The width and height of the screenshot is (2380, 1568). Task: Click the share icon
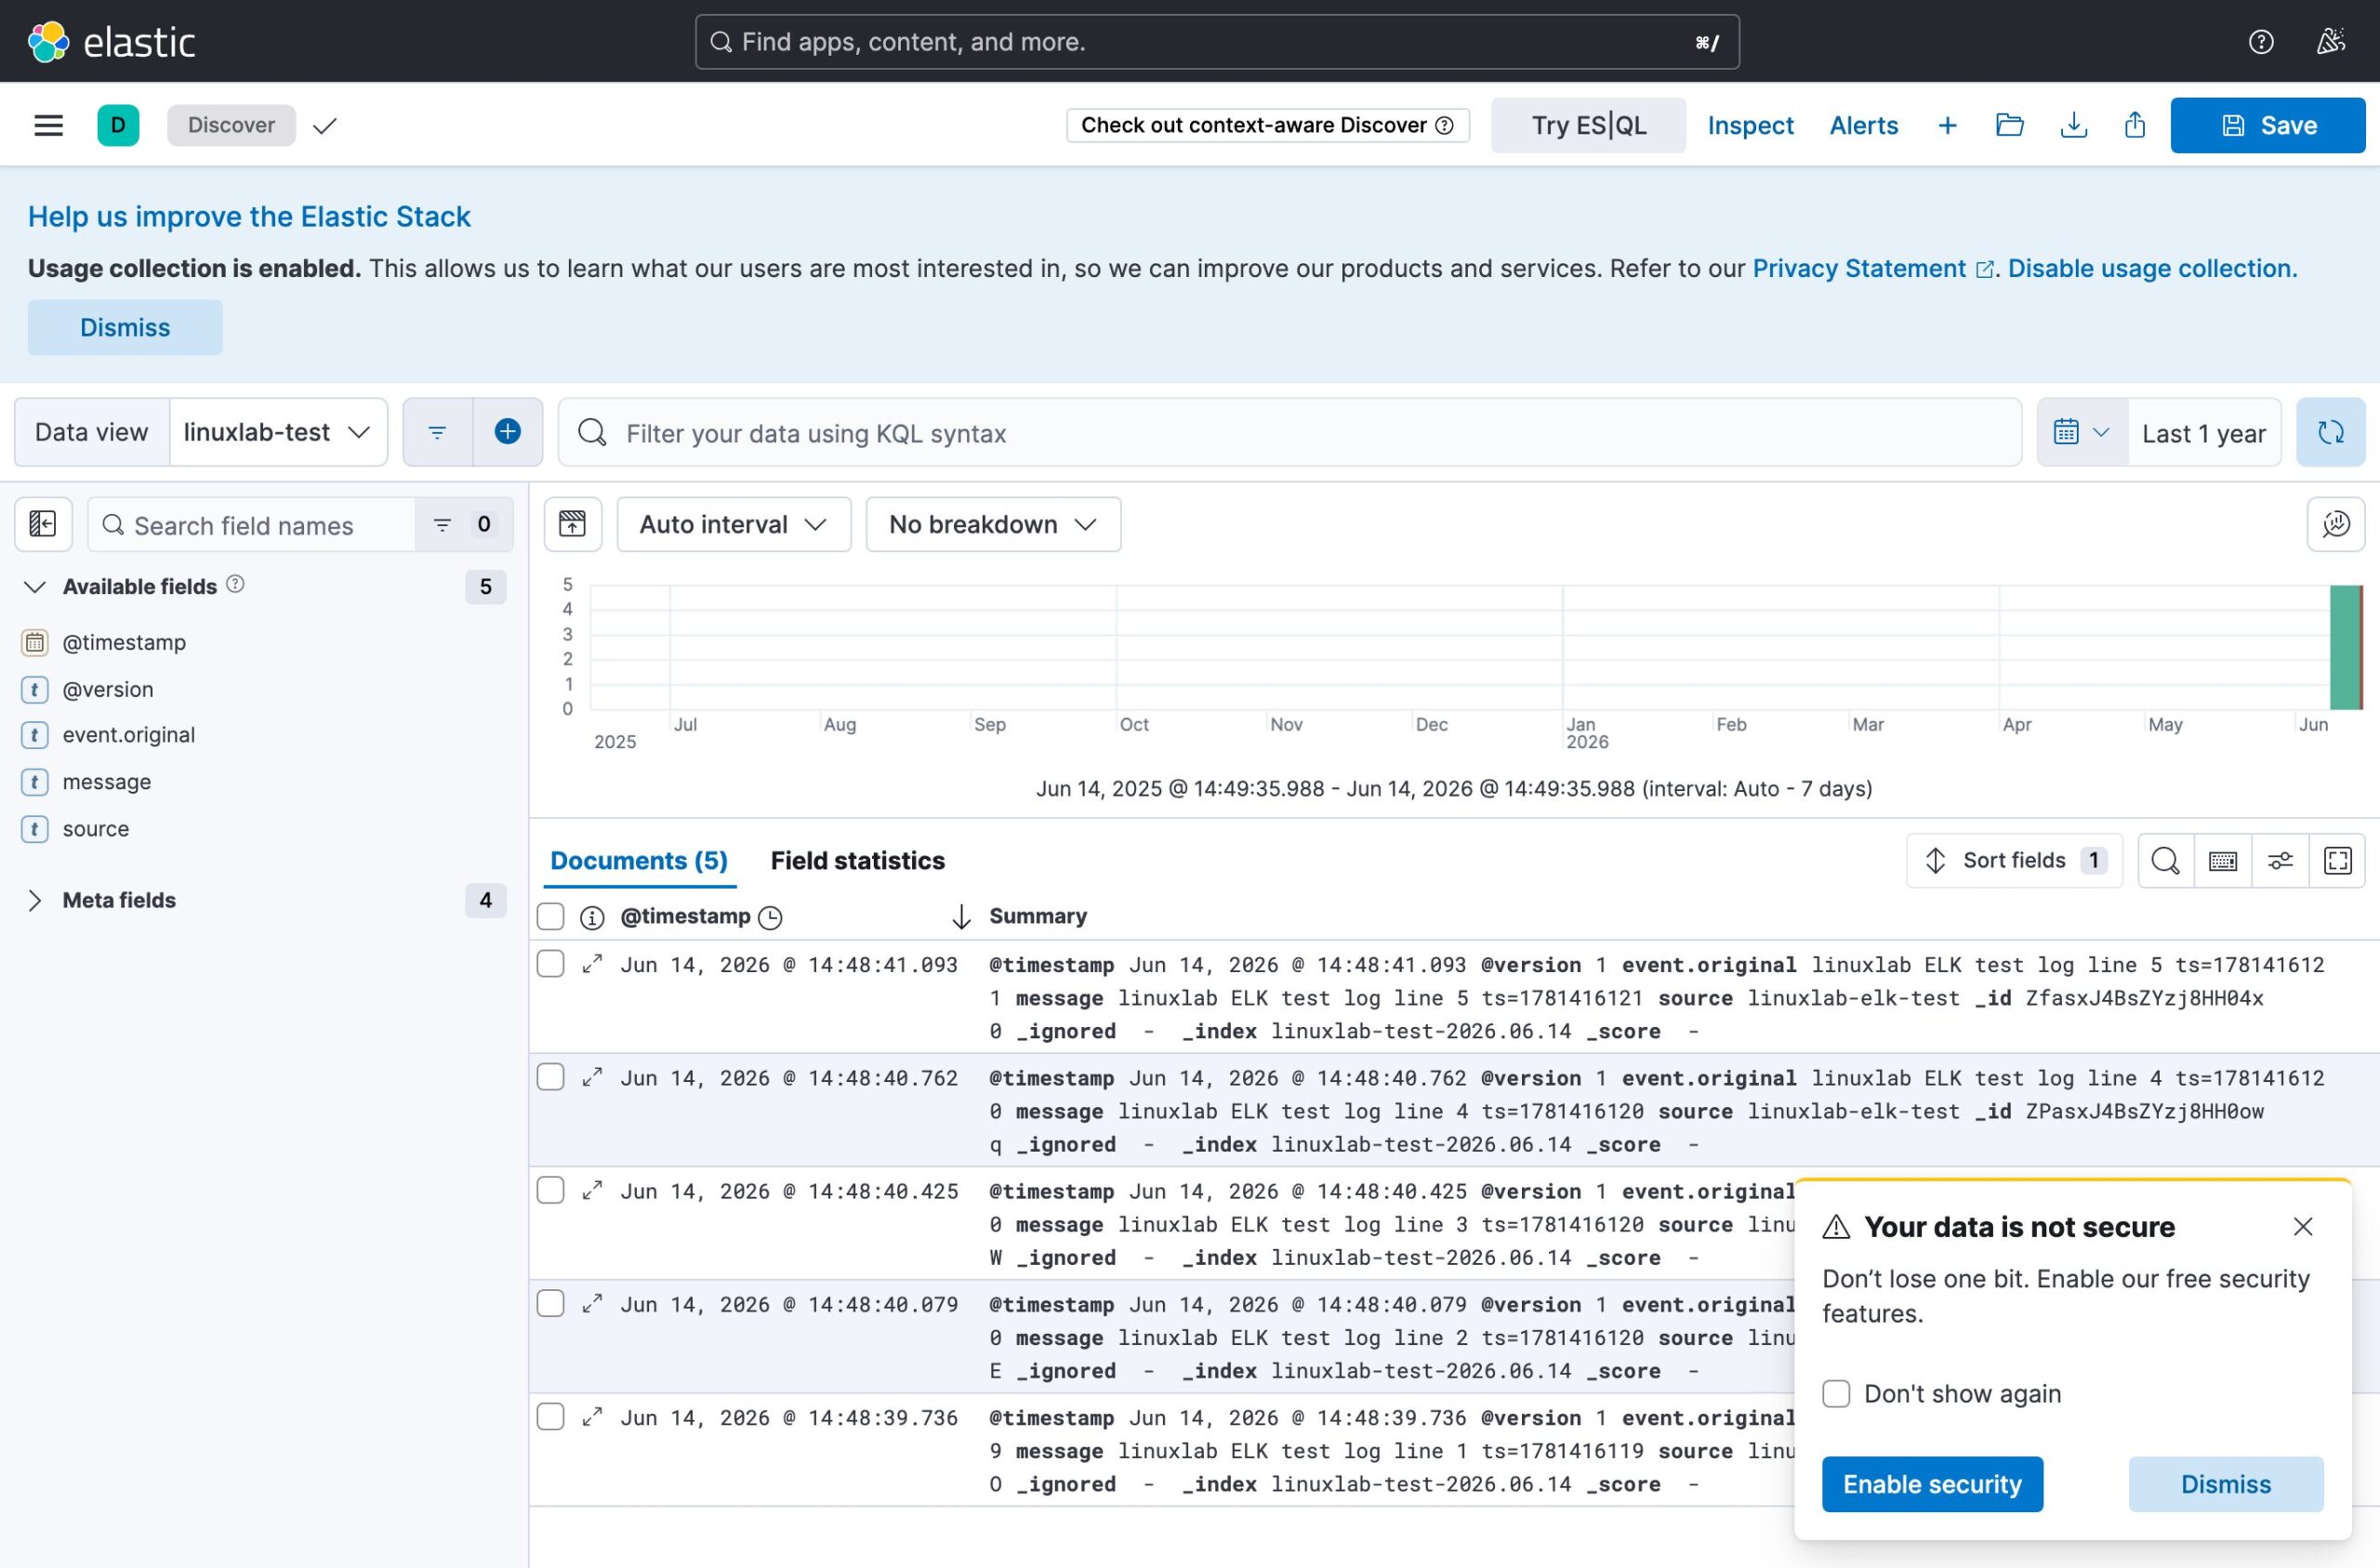(2135, 125)
